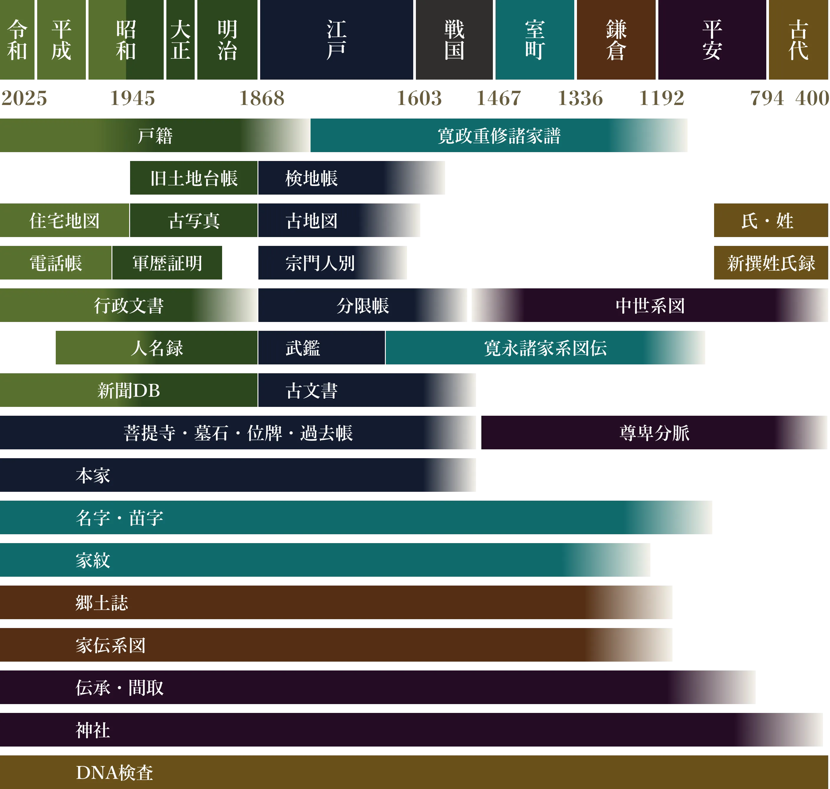830x789 pixels.
Task: Click the 家紋 bar
Action: tap(325, 560)
